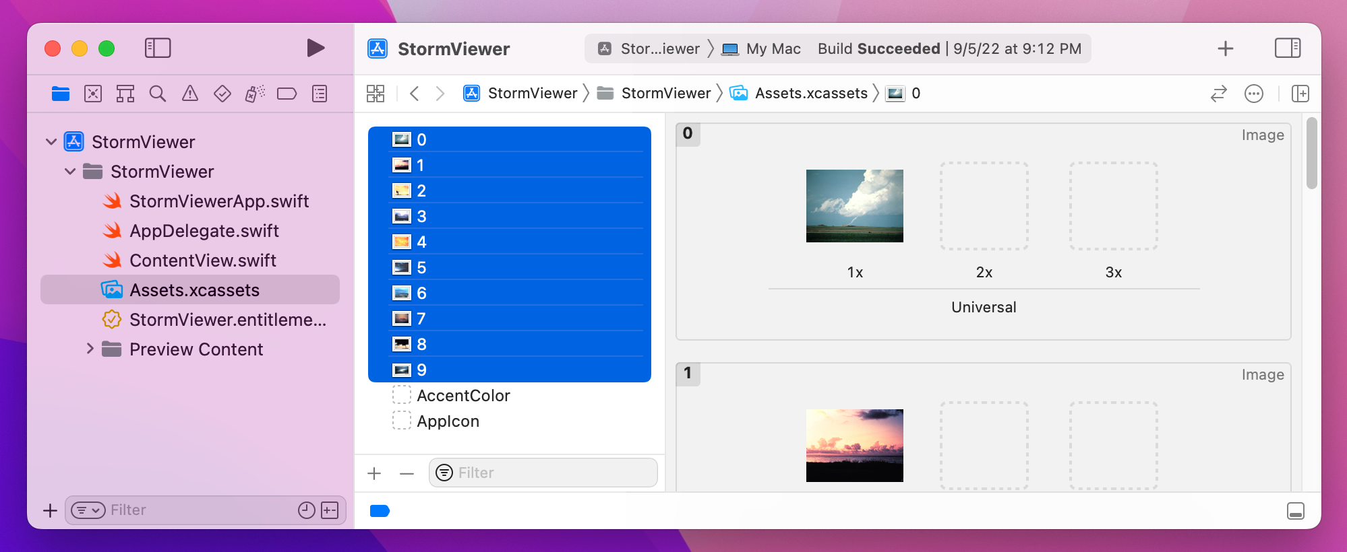Toggle the inspector panel on right
The width and height of the screenshot is (1347, 552).
coord(1288,48)
